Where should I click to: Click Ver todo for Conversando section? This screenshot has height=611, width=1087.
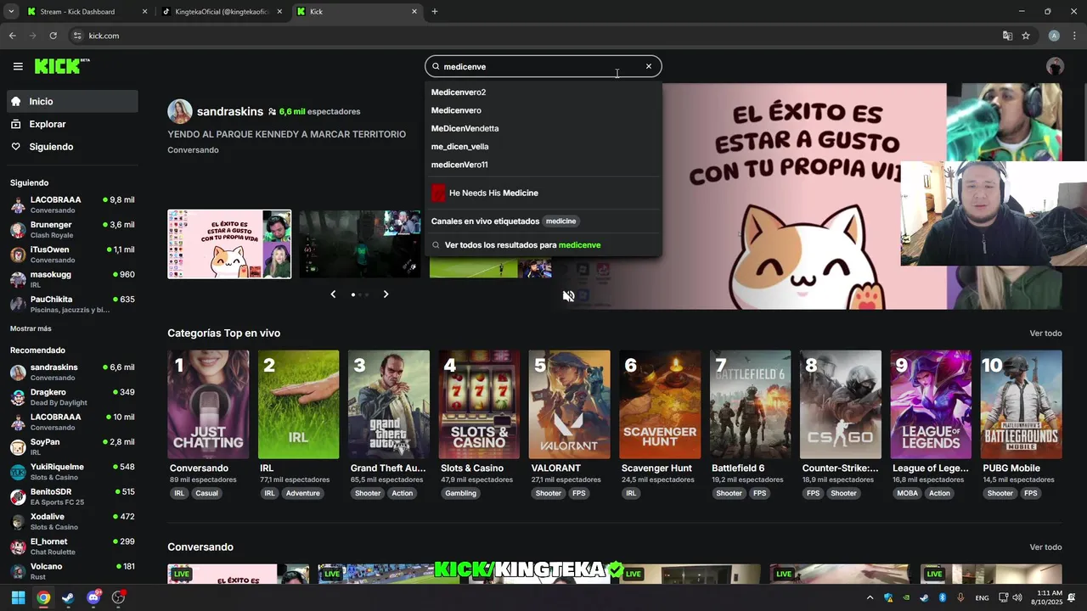point(1045,547)
